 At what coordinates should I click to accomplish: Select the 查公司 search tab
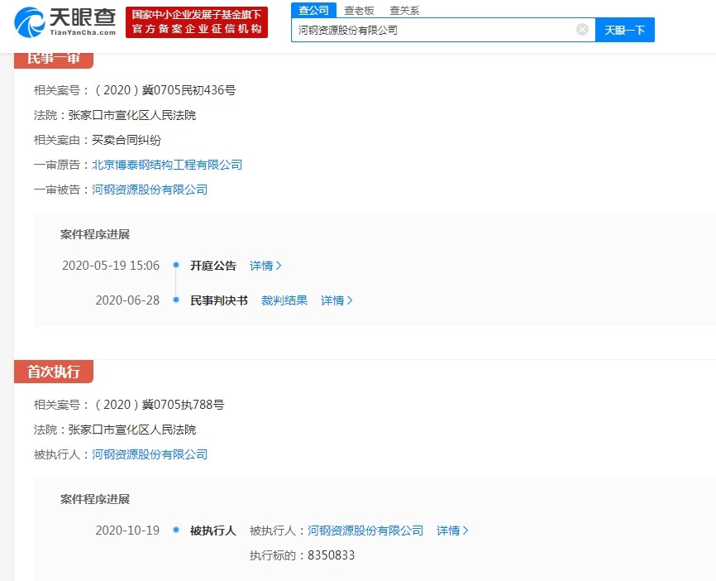coord(313,10)
